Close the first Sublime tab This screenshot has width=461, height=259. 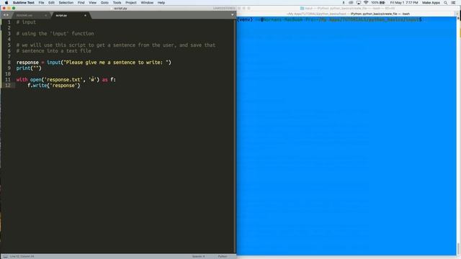coord(45,15)
